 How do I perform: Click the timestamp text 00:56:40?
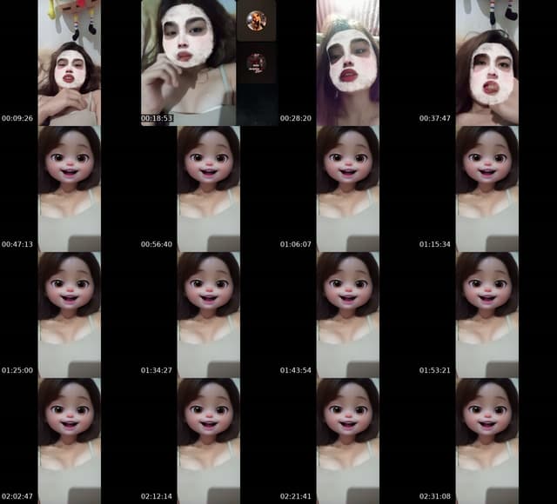pyautogui.click(x=157, y=244)
